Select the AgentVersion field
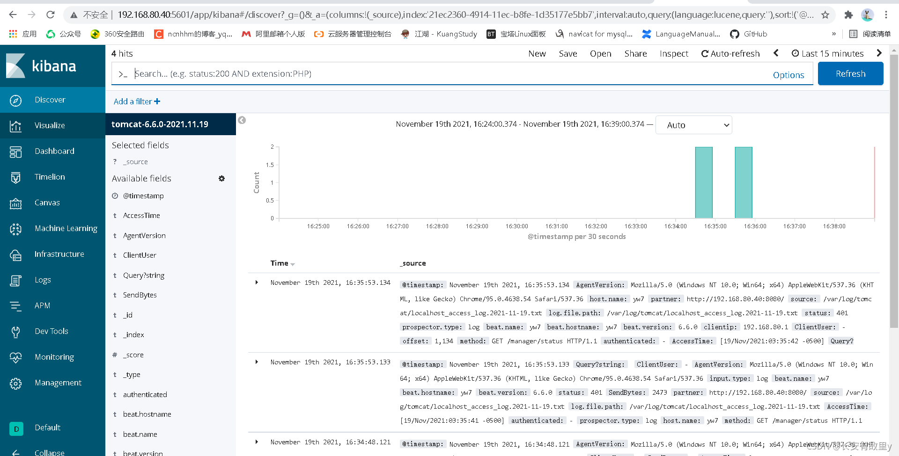The height and width of the screenshot is (456, 899). click(x=144, y=235)
